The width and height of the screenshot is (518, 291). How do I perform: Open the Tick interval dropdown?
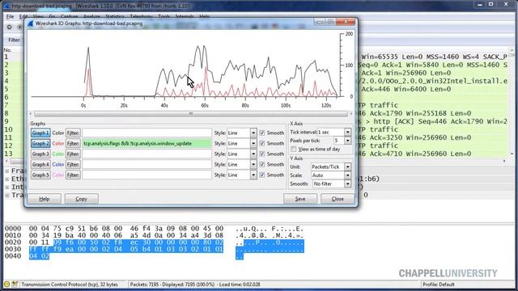coord(347,132)
